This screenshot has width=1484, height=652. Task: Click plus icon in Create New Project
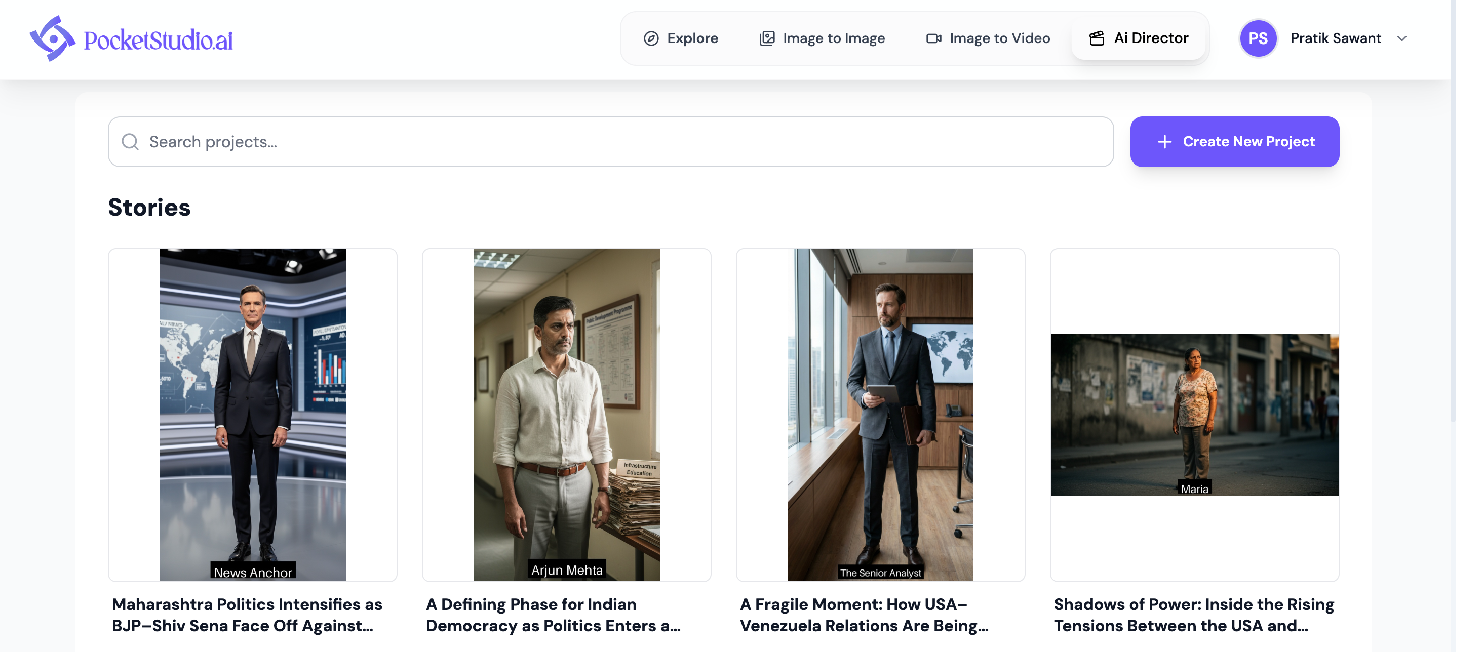click(x=1165, y=142)
